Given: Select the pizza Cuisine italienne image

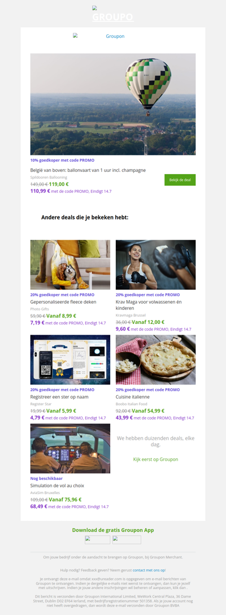Looking at the screenshot, I should coord(156,360).
